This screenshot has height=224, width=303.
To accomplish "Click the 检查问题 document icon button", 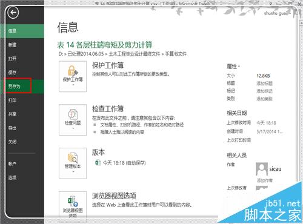I will coord(73,120).
